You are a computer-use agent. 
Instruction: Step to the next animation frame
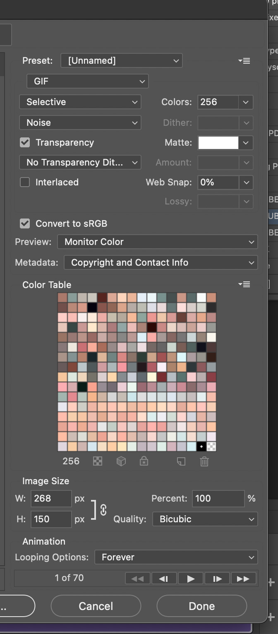click(217, 579)
